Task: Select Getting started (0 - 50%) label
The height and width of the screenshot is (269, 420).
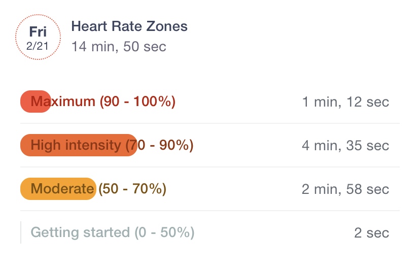Action: point(113,232)
